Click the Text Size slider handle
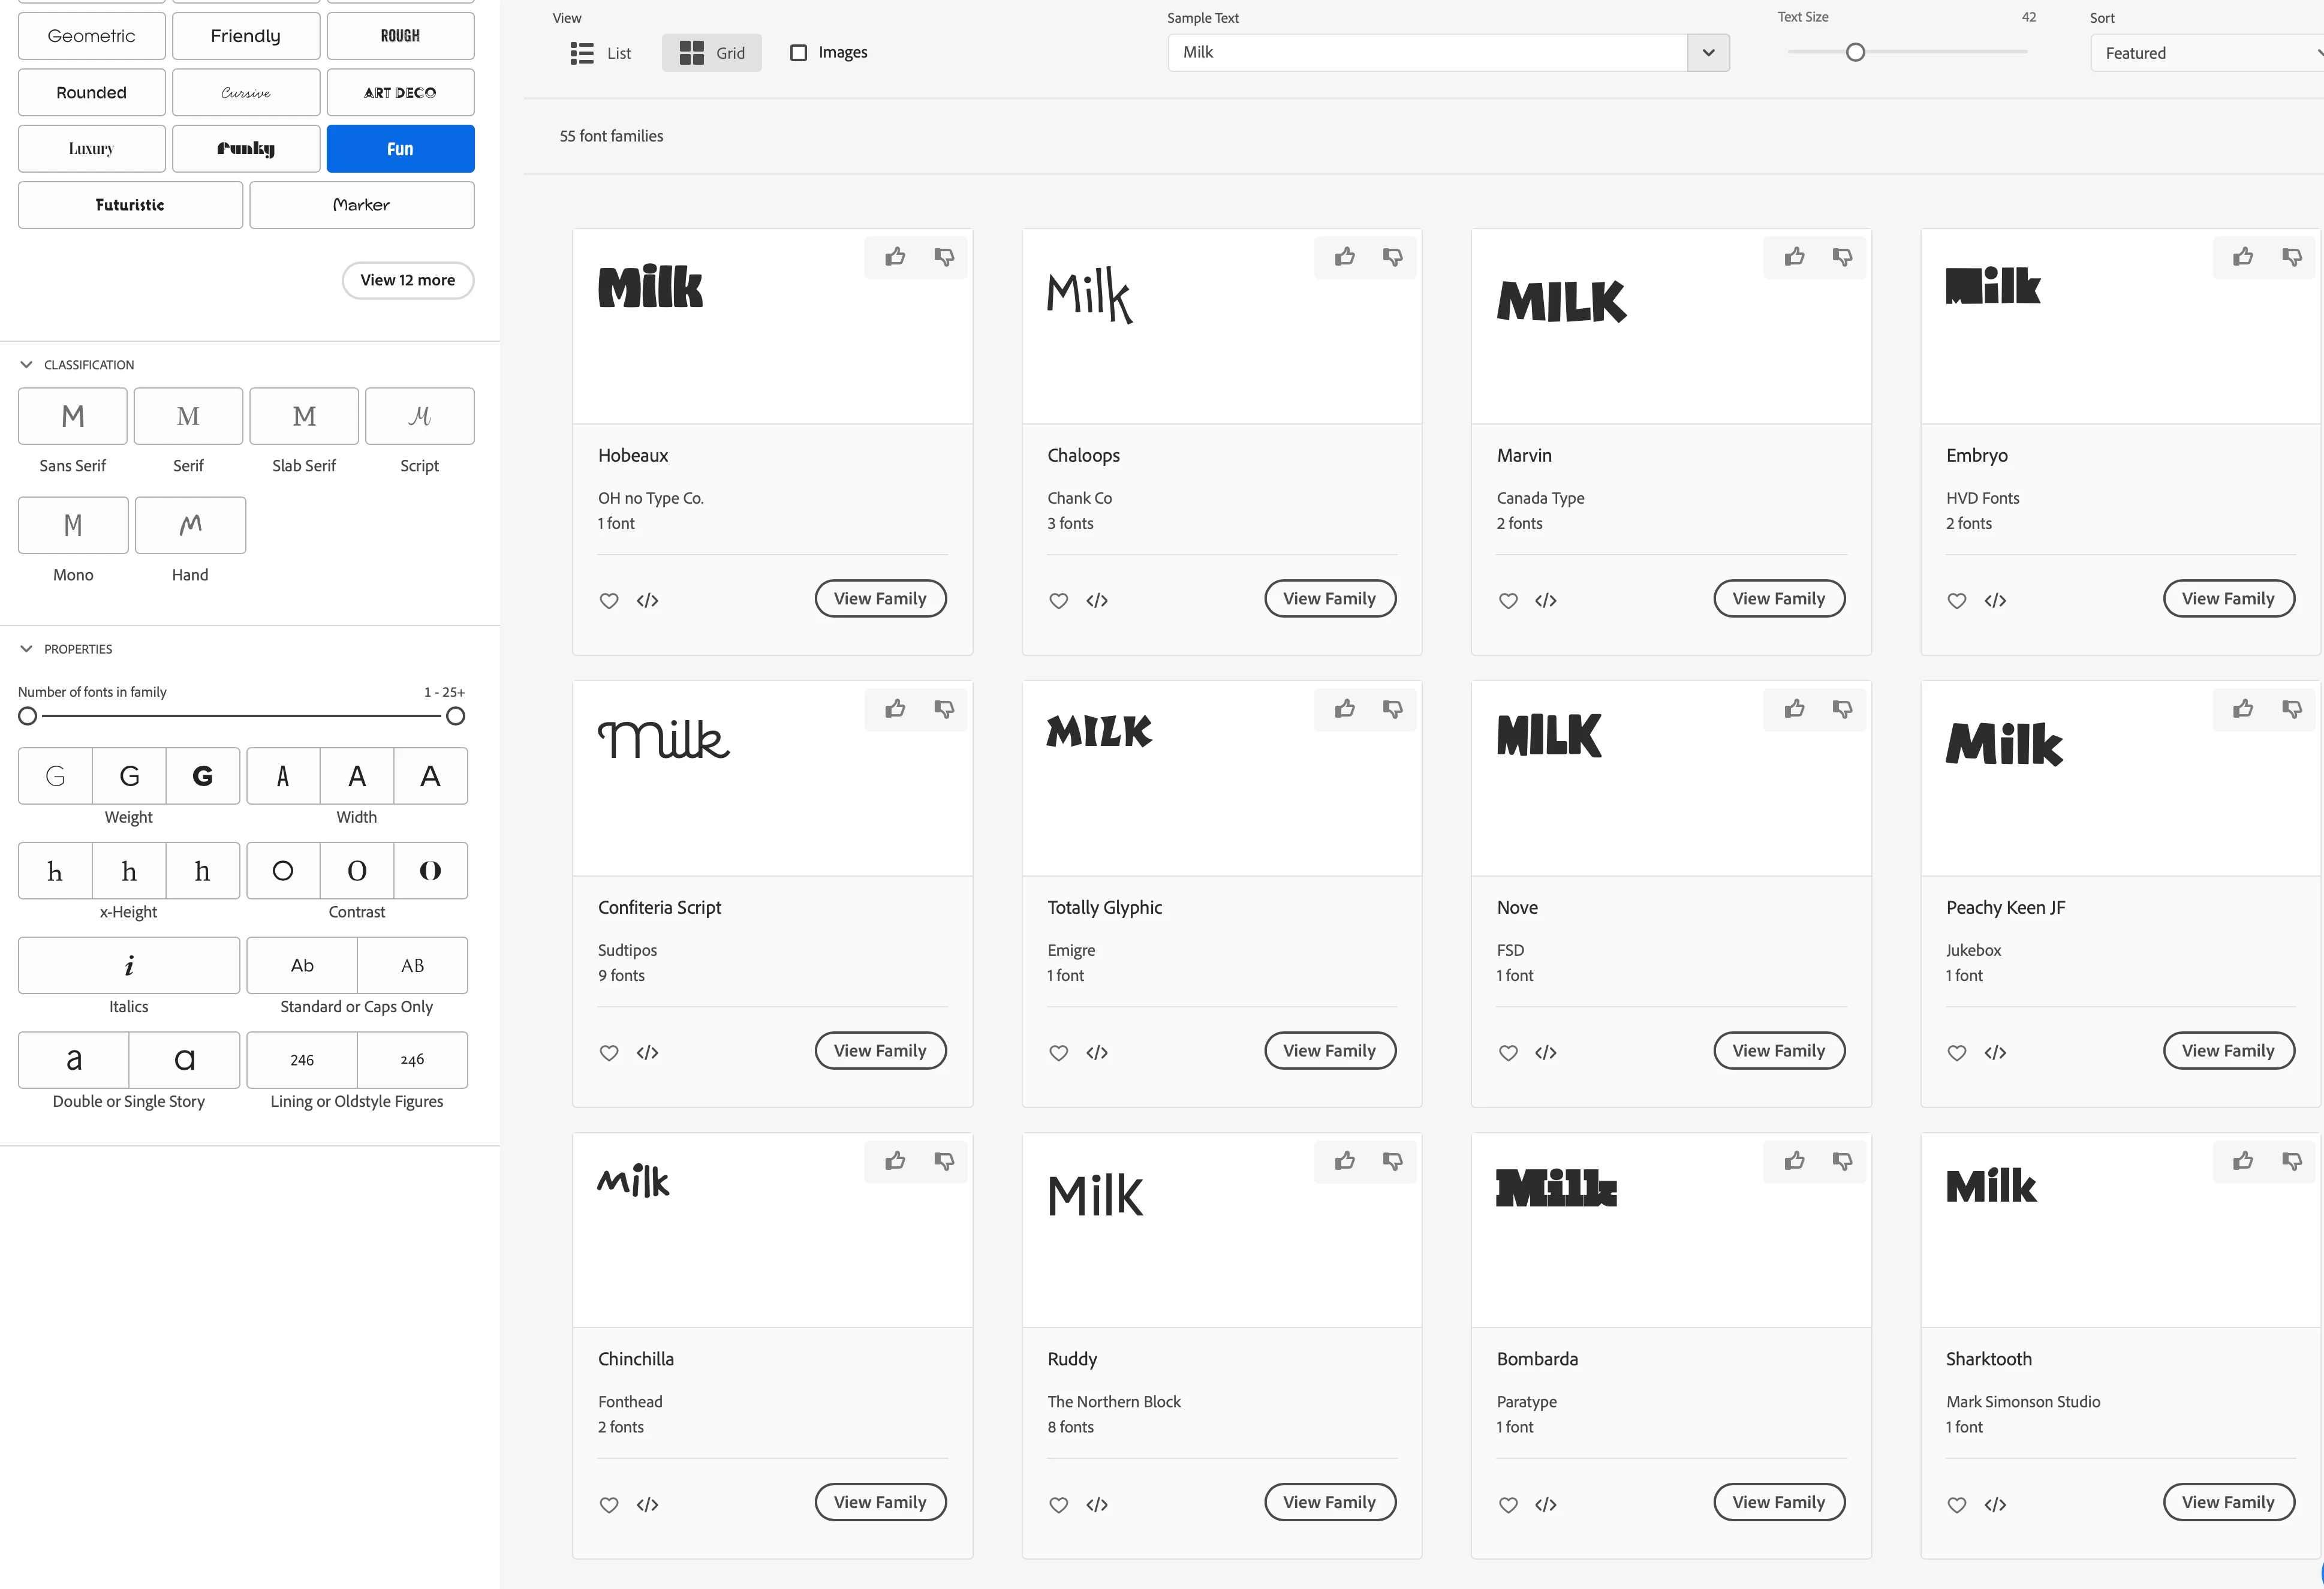Screen dimensions: 2324x1589 click(x=1855, y=52)
